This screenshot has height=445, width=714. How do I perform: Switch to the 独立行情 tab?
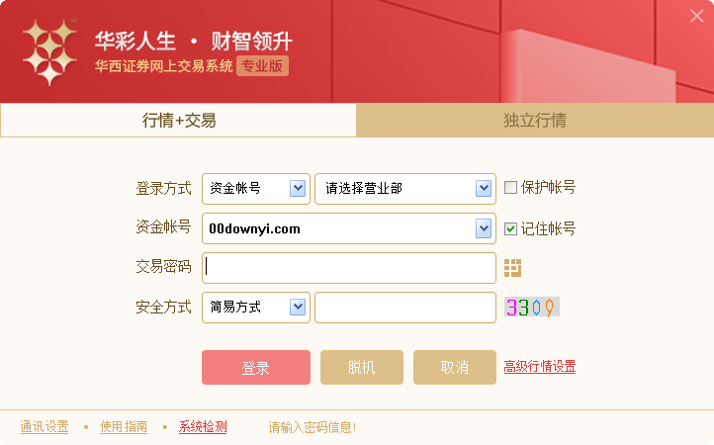coord(535,121)
